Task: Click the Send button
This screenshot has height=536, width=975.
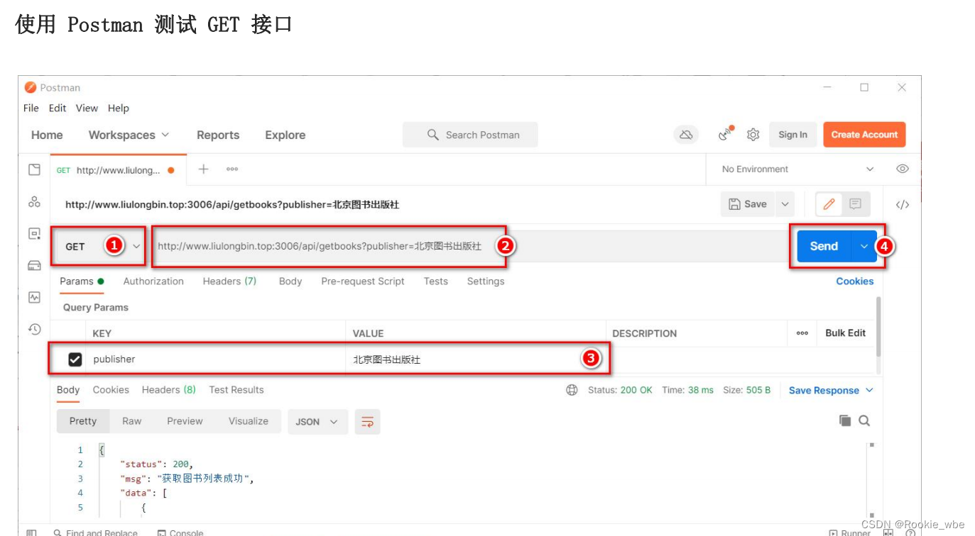Action: point(824,246)
